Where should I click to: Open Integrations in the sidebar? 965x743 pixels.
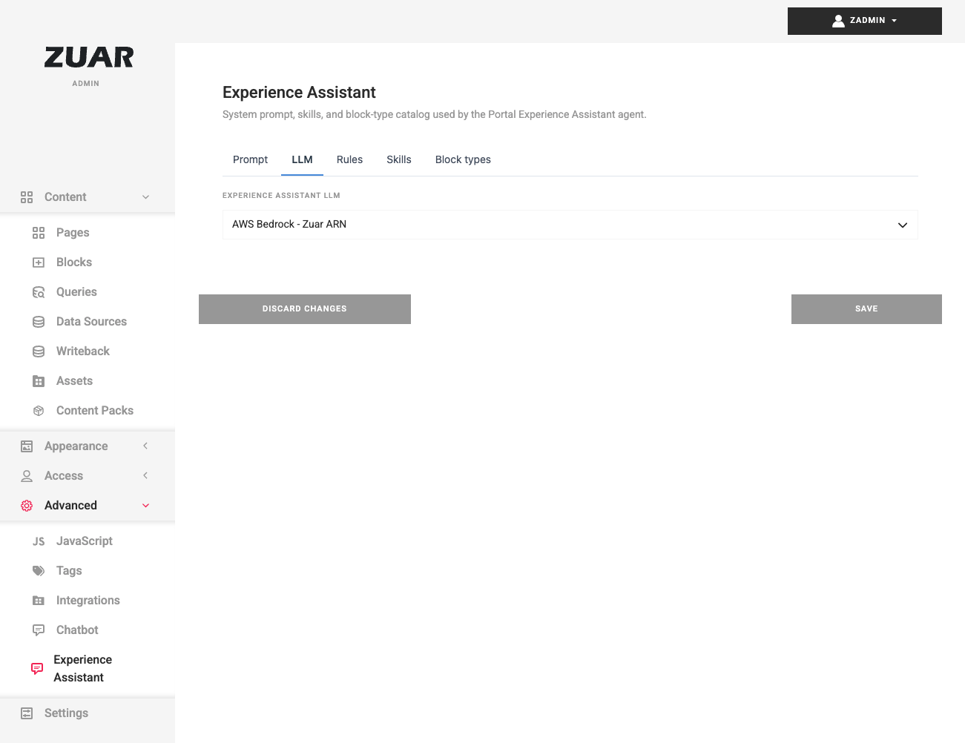point(88,601)
